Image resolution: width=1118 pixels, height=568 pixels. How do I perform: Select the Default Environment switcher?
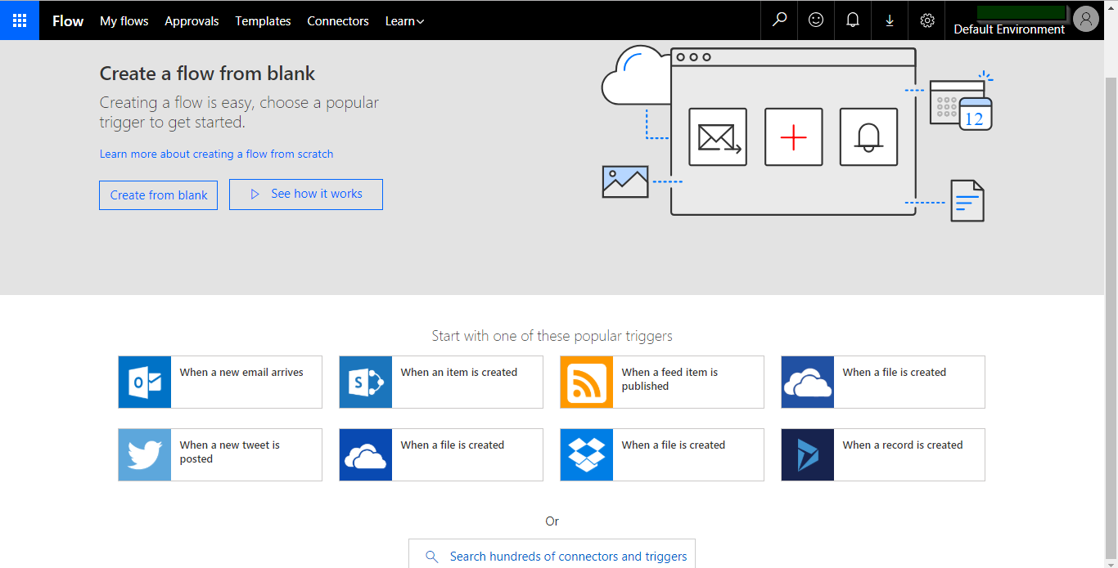(x=1009, y=29)
